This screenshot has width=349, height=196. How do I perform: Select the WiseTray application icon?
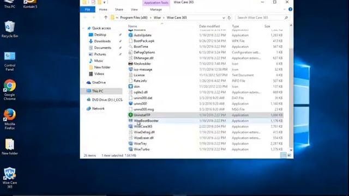point(131,144)
